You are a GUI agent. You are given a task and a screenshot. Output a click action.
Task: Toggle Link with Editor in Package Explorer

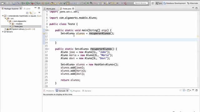[x=31, y=13]
